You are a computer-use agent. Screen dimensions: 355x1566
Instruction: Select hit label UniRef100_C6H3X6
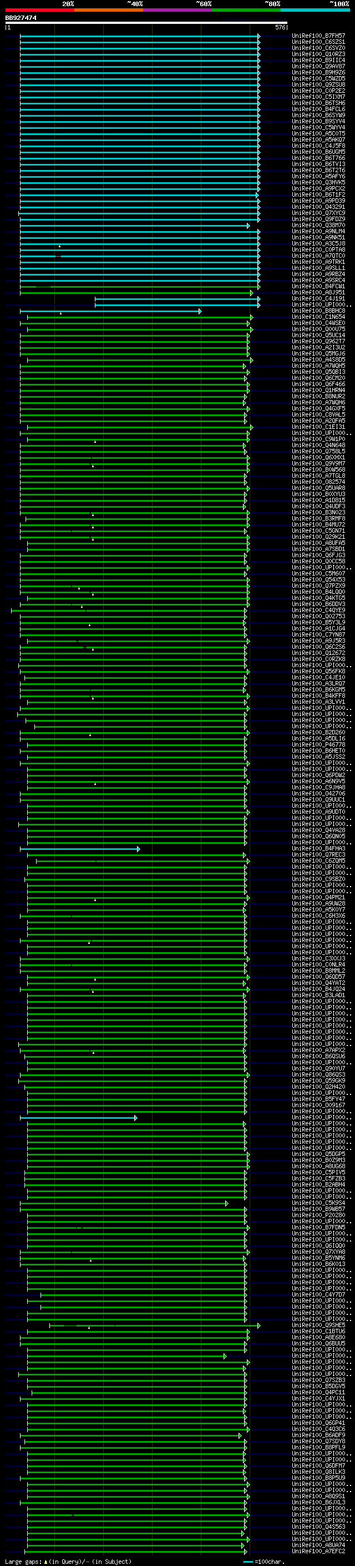click(x=318, y=915)
